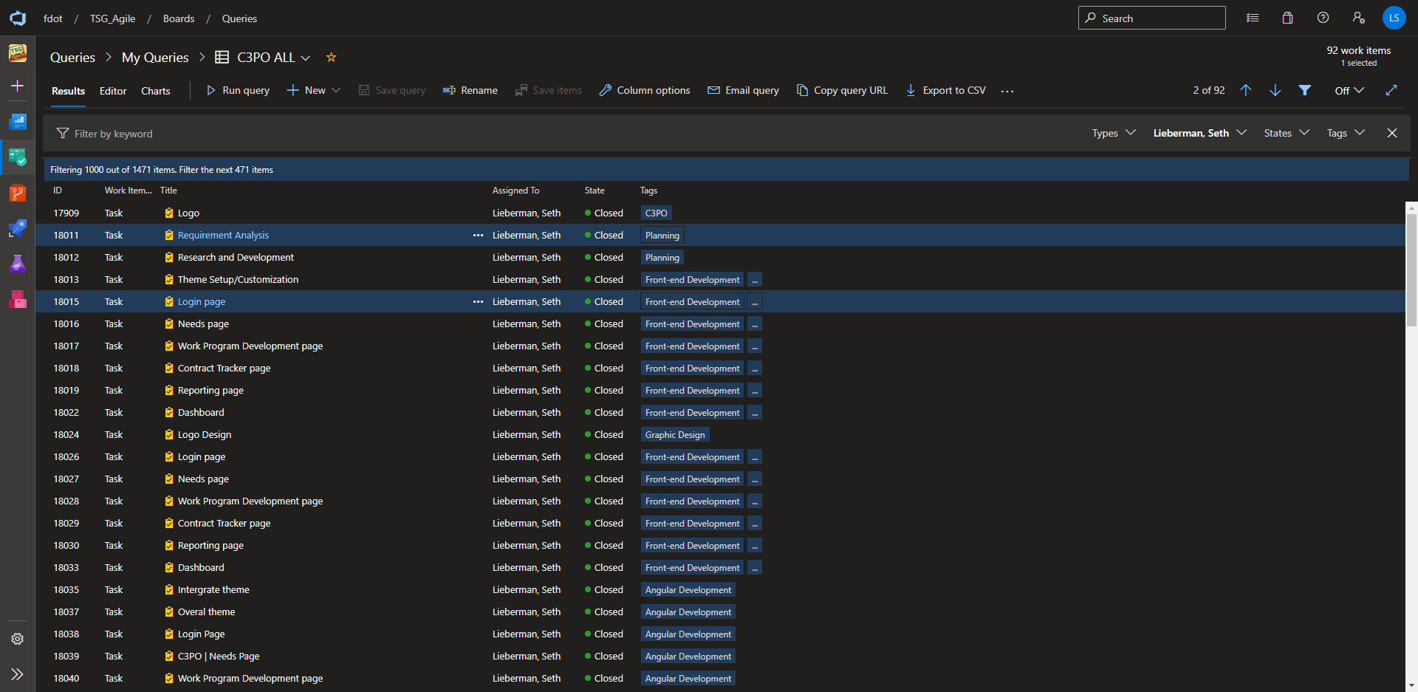Switch to the Charts tab
The image size is (1418, 692).
[155, 91]
